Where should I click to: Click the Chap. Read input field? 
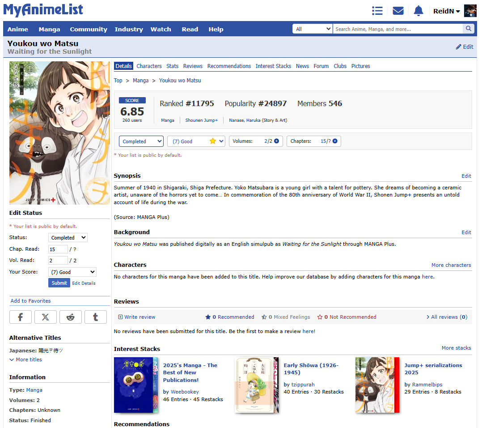pyautogui.click(x=58, y=249)
